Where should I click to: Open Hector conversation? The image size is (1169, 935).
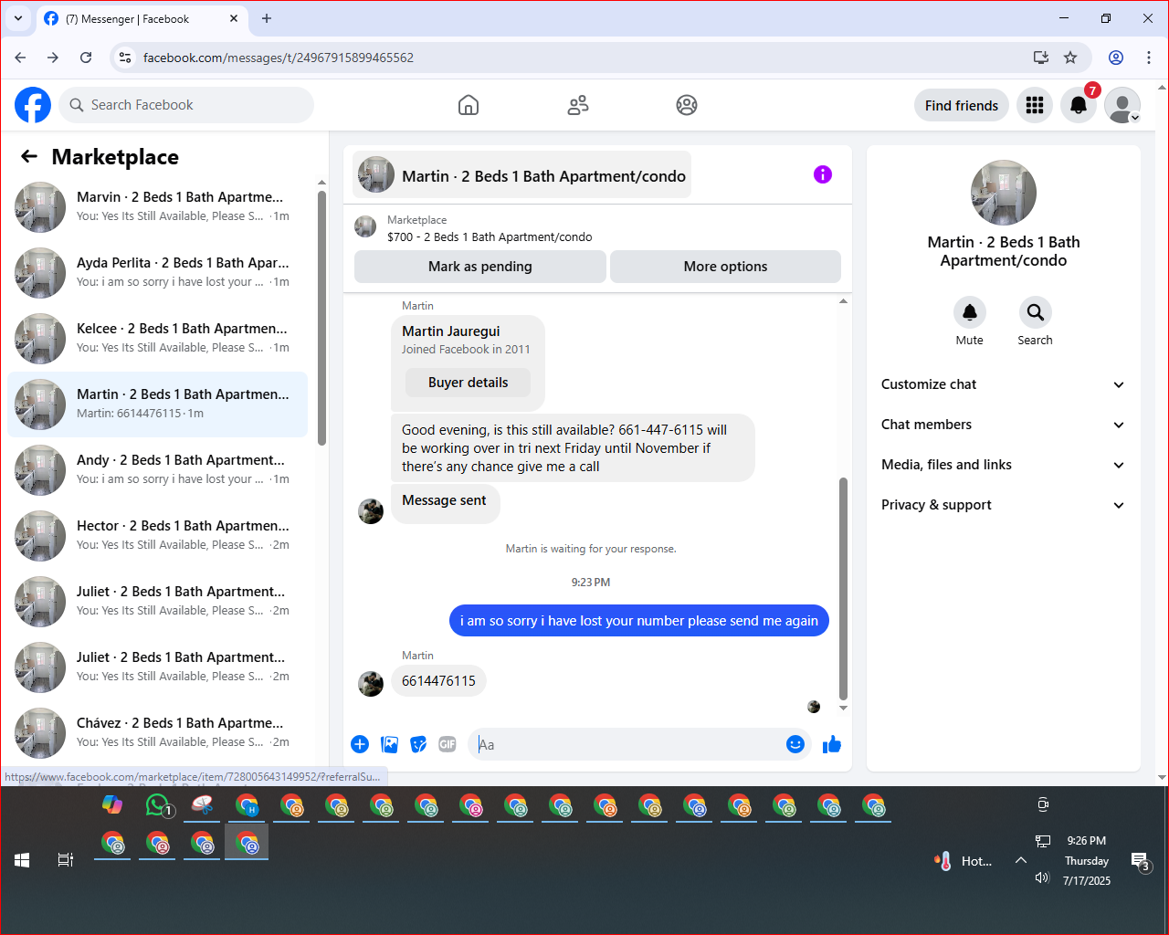(x=157, y=536)
